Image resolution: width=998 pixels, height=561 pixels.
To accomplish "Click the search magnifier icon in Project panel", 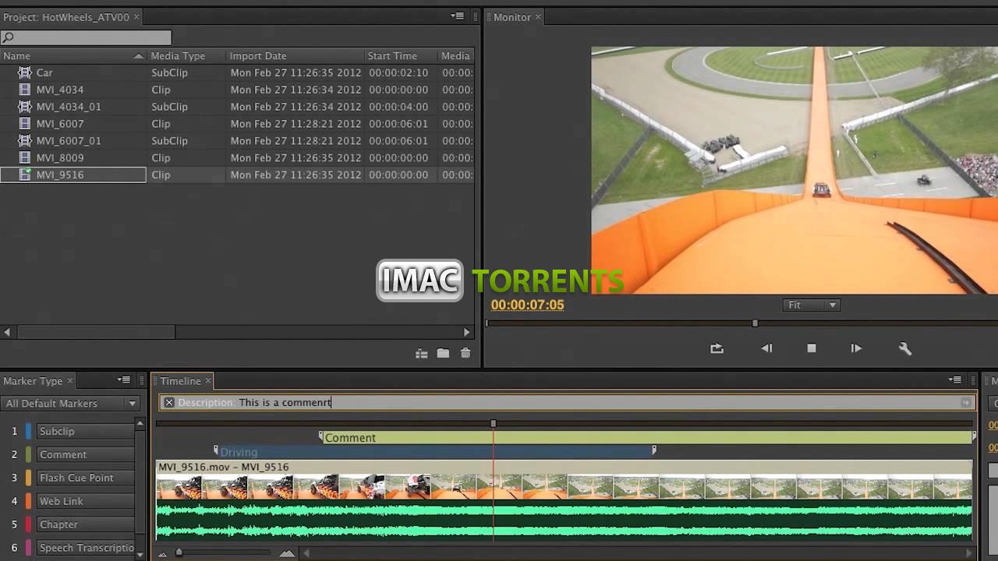I will 8,37.
